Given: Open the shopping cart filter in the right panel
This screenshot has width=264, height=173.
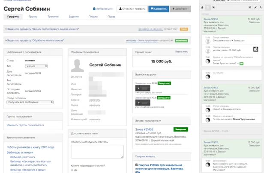Looking at the screenshot, I should tap(214, 8).
